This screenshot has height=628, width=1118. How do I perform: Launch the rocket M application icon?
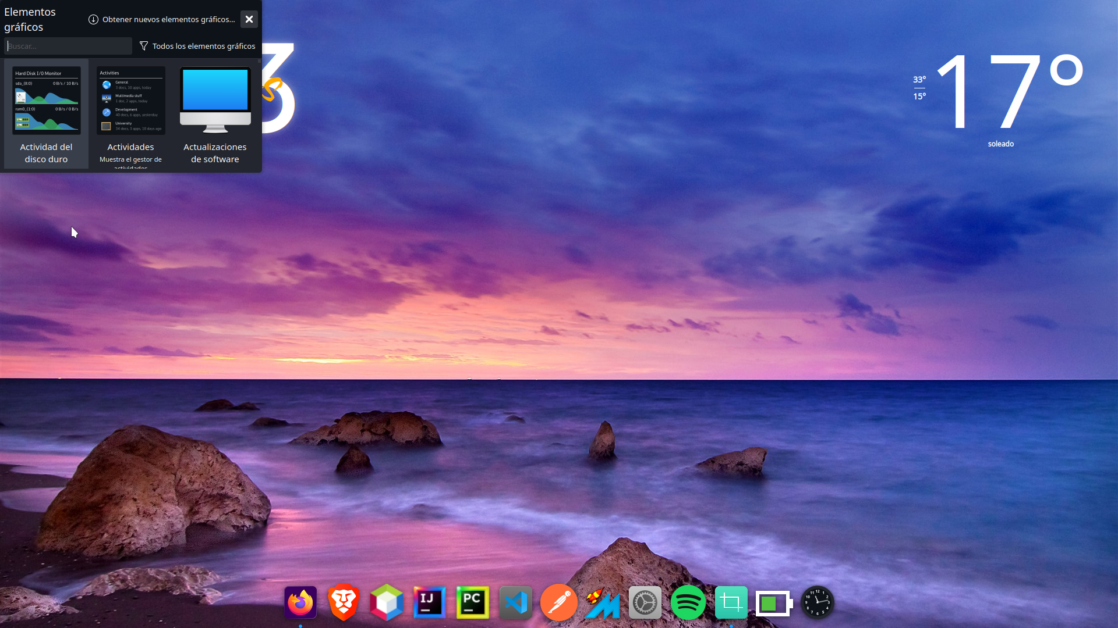point(602,604)
